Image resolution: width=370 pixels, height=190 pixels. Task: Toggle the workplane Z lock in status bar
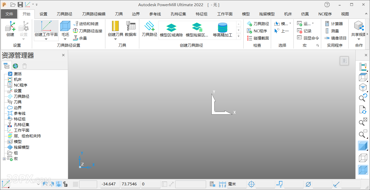pyautogui.click(x=59, y=184)
